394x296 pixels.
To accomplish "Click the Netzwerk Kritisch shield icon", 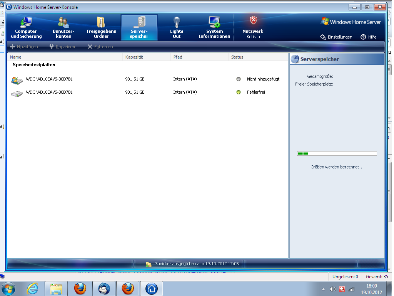I will [253, 20].
